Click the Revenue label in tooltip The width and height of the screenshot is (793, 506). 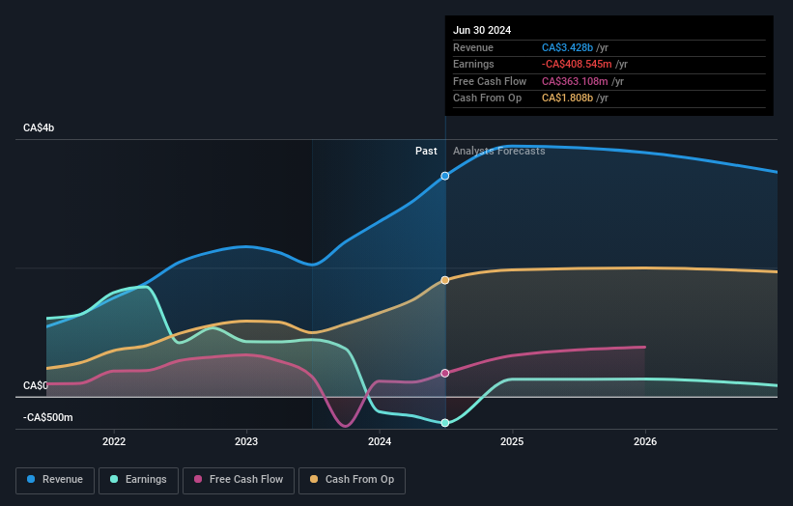coord(473,47)
